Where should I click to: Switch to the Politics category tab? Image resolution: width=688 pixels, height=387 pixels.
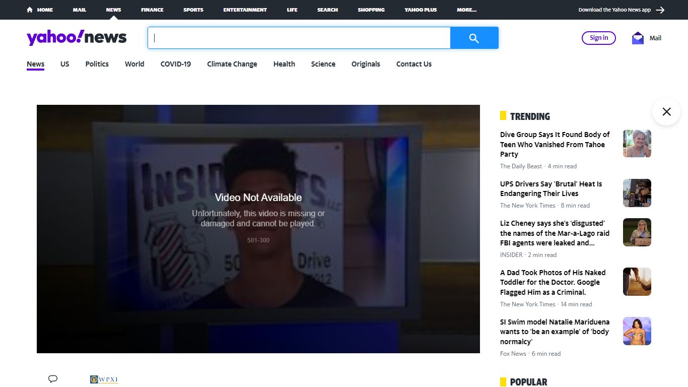97,64
